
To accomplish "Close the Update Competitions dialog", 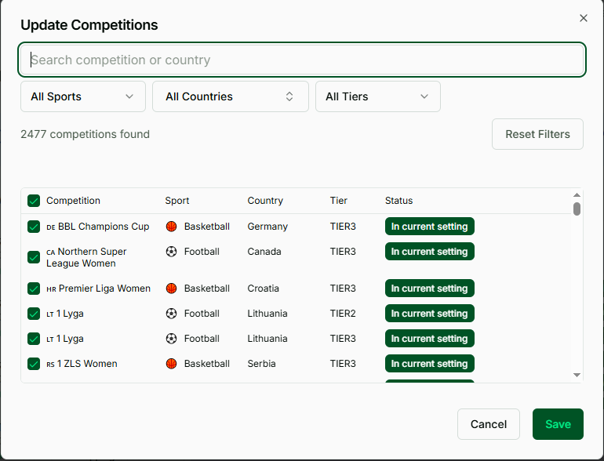I will 583,18.
